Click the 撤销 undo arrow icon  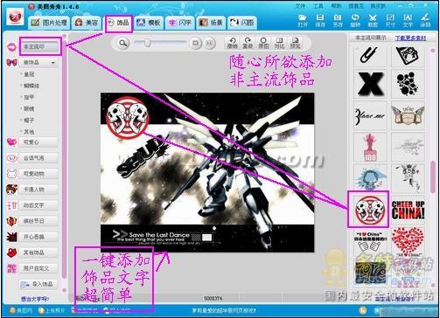233,43
